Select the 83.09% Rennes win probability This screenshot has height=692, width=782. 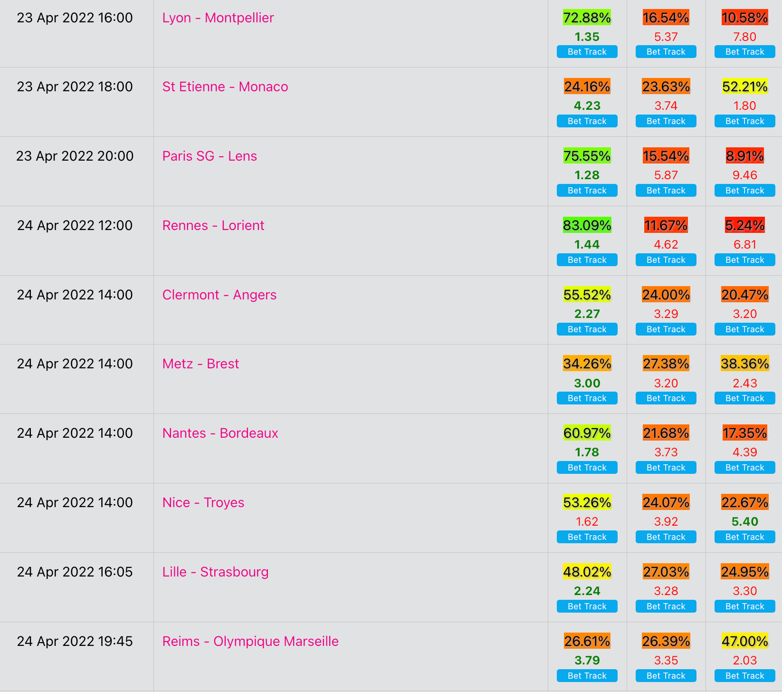pyautogui.click(x=587, y=225)
